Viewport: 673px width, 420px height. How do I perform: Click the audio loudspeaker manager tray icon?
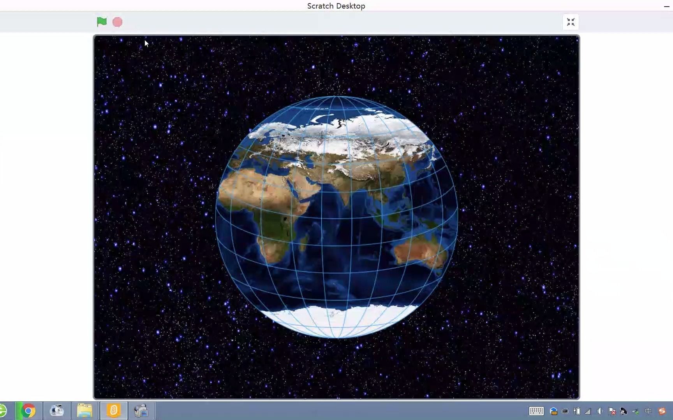pyautogui.click(x=624, y=411)
